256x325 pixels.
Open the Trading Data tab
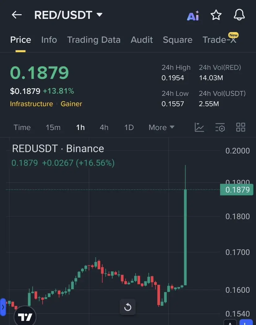click(x=94, y=40)
